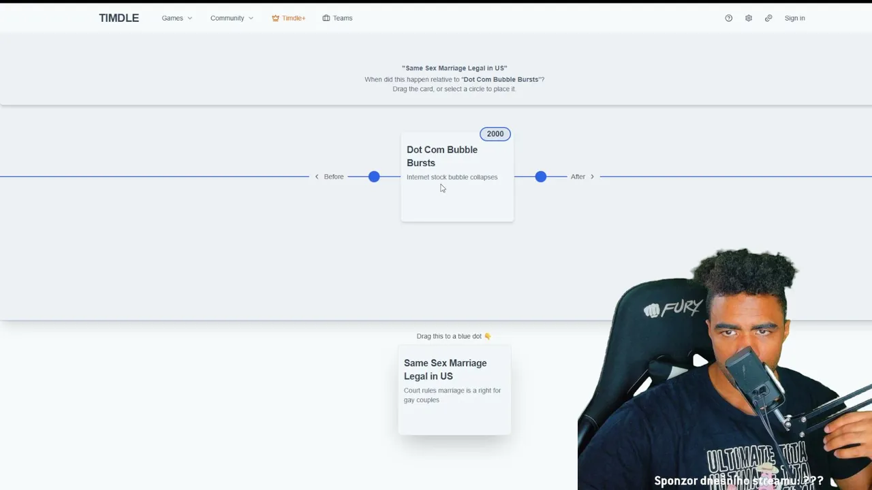The height and width of the screenshot is (490, 872).
Task: Select the Same Sex Marriage Legal in US card
Action: point(454,390)
